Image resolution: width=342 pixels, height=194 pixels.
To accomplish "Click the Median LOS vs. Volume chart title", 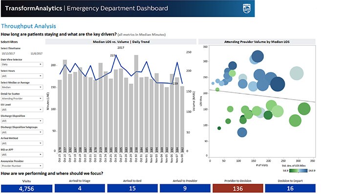I will pyautogui.click(x=121, y=42).
